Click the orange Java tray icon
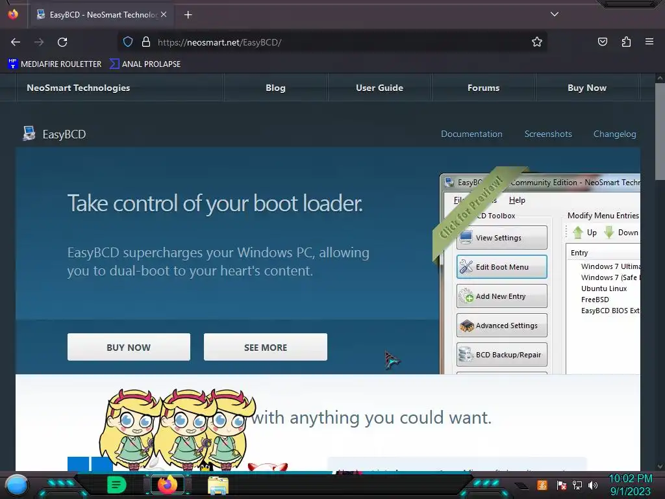Viewport: 665px width, 499px height. [x=542, y=485]
